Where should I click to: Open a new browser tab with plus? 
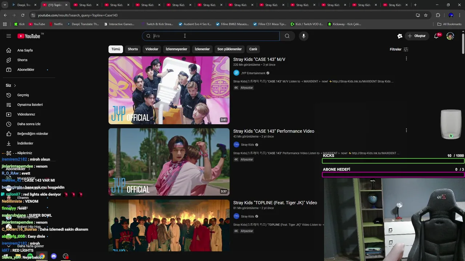(x=415, y=5)
